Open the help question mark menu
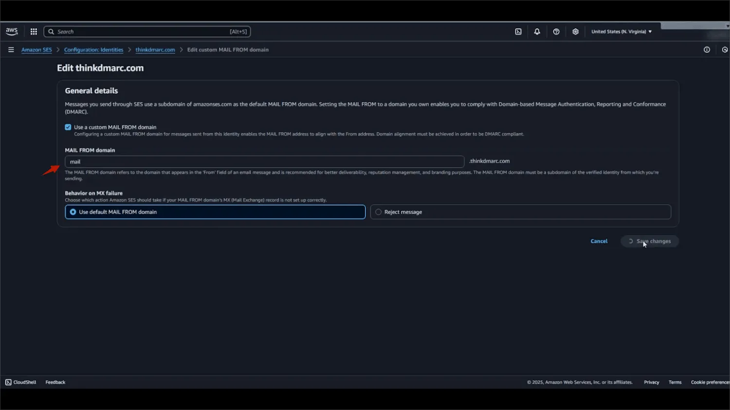730x410 pixels. coord(556,32)
